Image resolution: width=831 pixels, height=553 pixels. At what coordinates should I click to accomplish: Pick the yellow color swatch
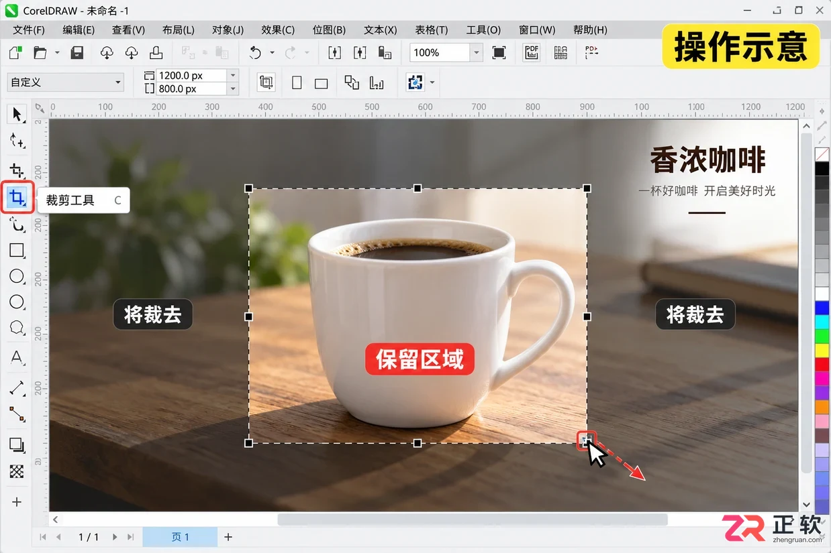coord(822,350)
